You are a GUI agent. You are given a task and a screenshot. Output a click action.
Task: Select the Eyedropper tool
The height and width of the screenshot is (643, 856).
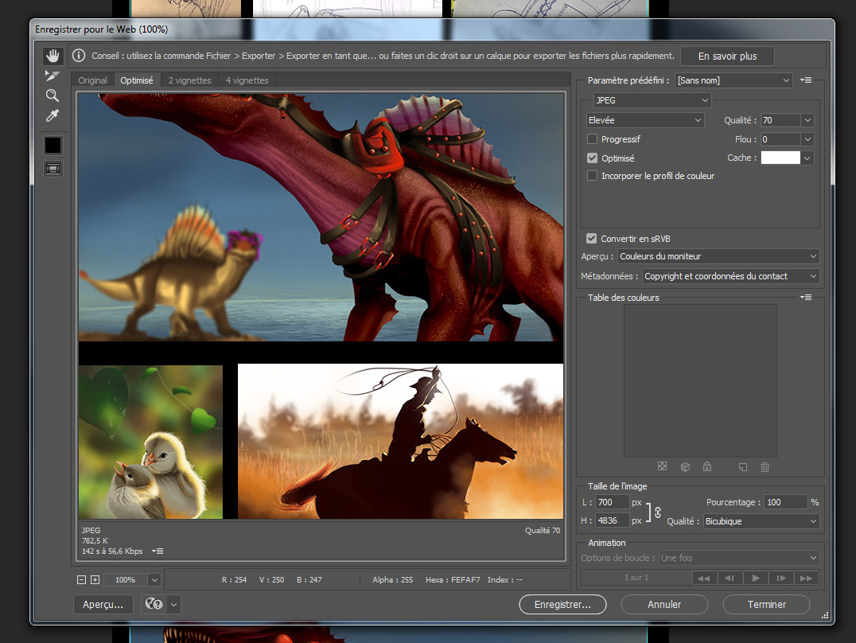(53, 116)
